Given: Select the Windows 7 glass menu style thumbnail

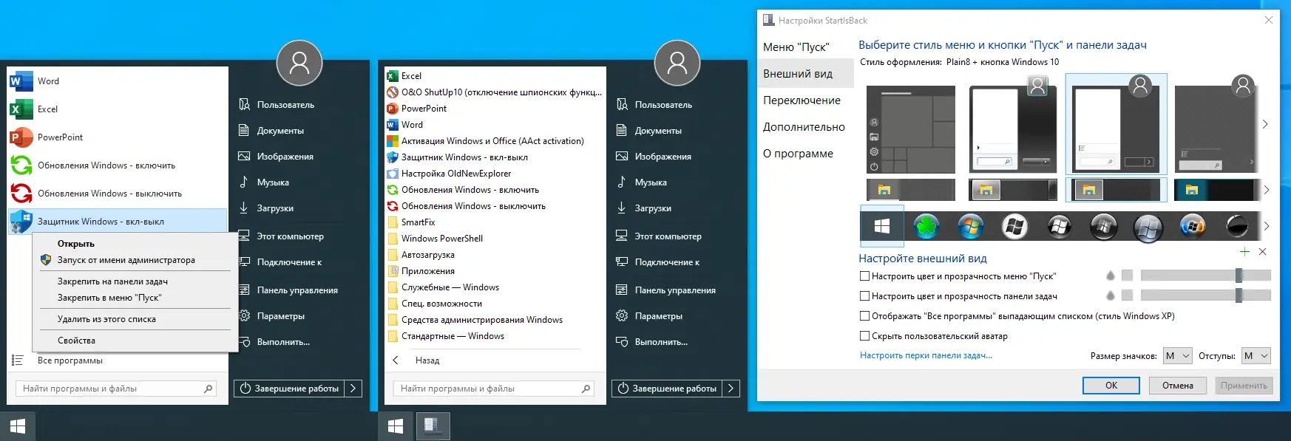Looking at the screenshot, I should click(x=1013, y=124).
